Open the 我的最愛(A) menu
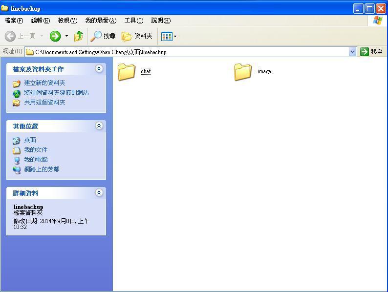Image resolution: width=388 pixels, height=292 pixels. coord(101,21)
